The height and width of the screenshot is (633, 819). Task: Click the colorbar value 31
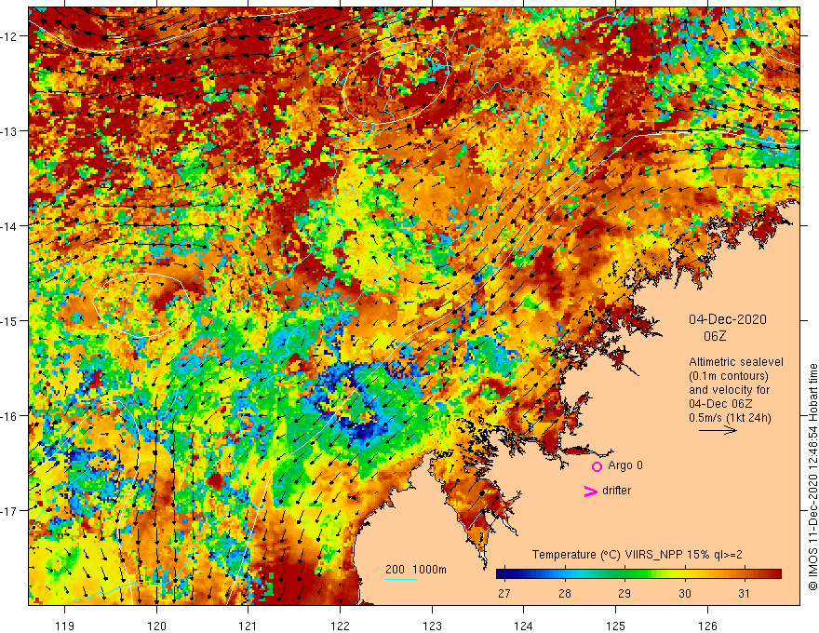pos(745,593)
